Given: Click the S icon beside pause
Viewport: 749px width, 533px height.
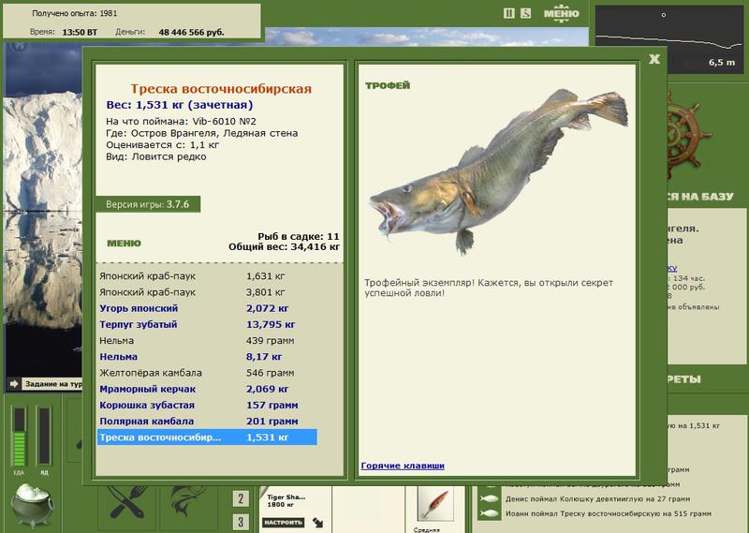Looking at the screenshot, I should click(525, 13).
